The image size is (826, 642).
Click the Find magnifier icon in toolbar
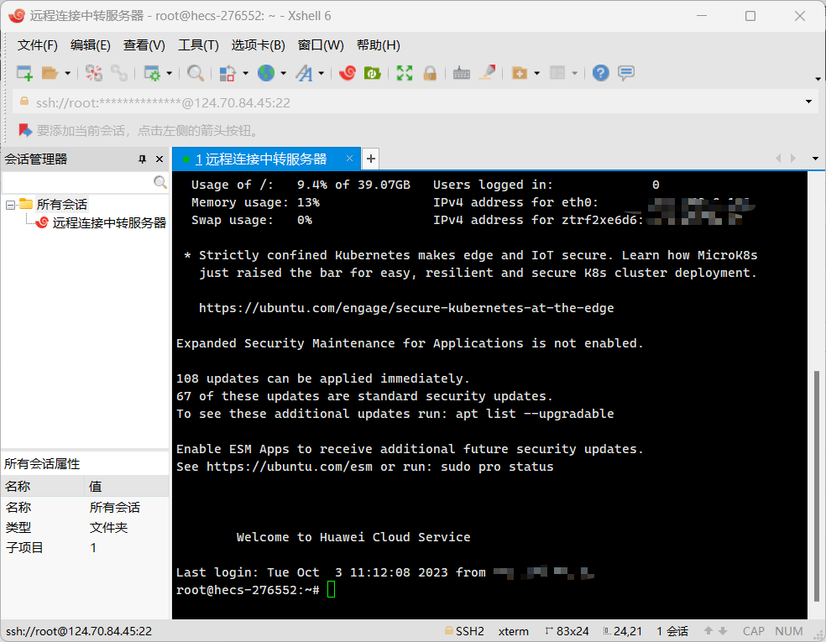[x=196, y=74]
